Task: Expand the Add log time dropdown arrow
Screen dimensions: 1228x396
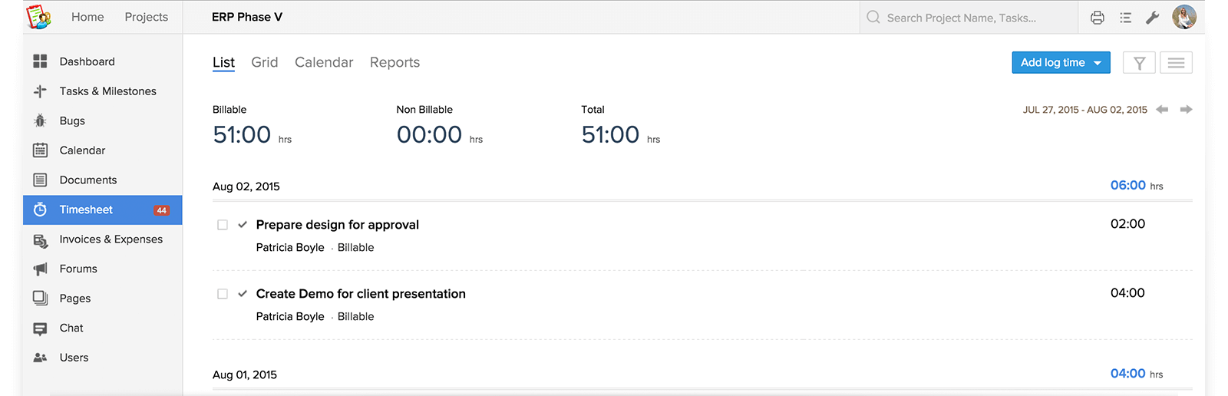Action: click(x=1098, y=63)
